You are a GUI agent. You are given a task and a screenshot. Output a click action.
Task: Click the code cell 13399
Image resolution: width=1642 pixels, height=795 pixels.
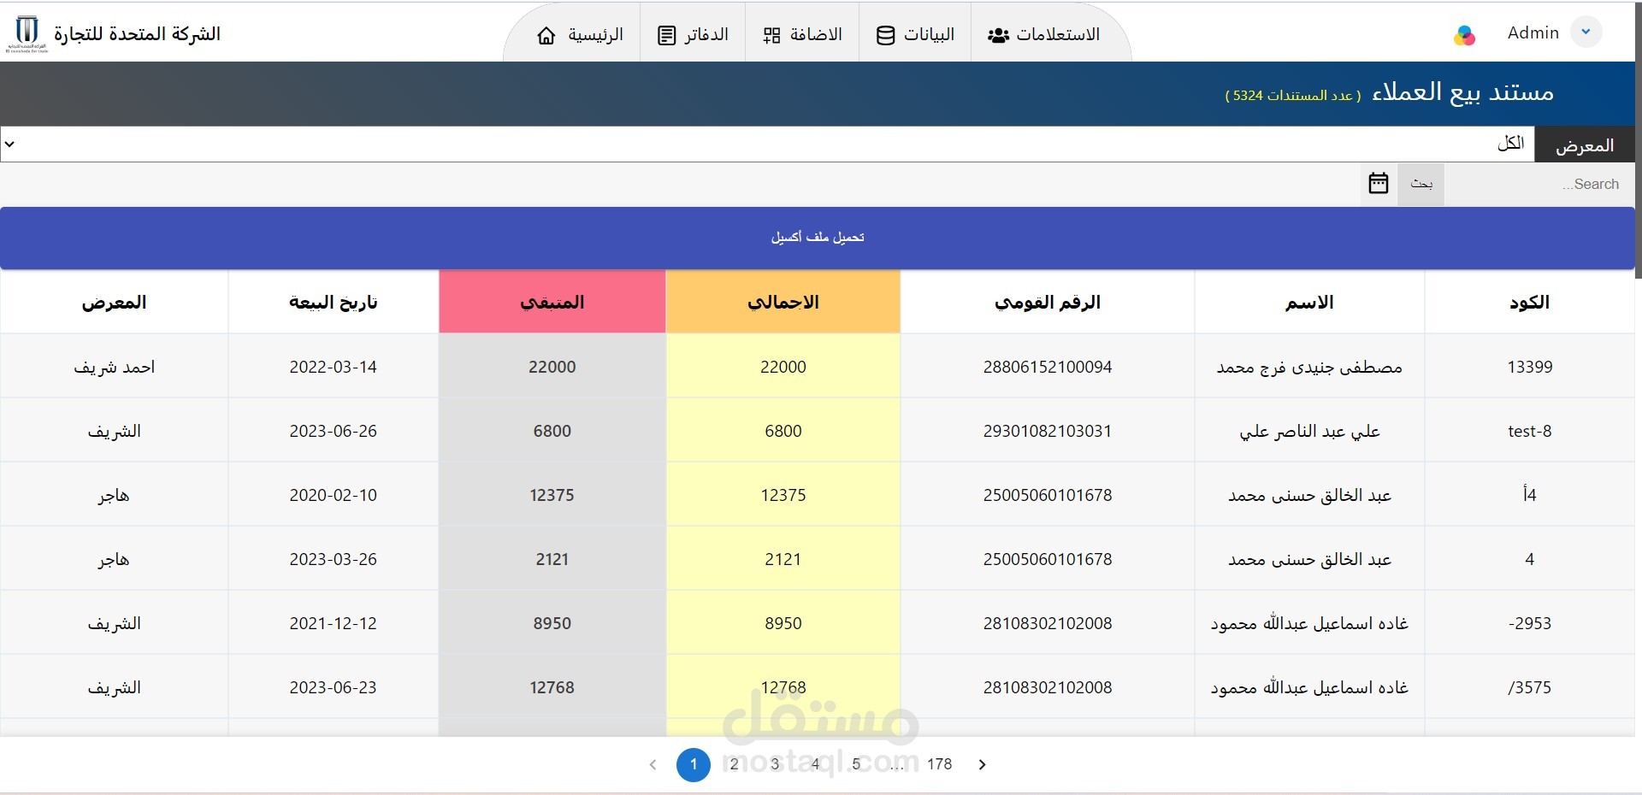coord(1530,367)
